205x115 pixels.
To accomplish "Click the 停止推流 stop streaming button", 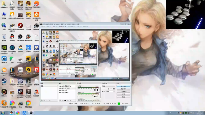I will (123, 86).
